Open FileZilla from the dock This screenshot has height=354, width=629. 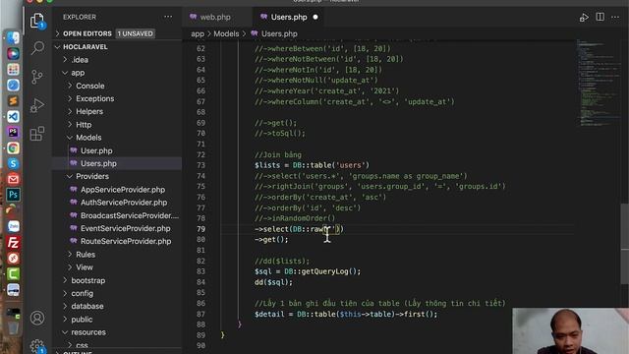13,243
